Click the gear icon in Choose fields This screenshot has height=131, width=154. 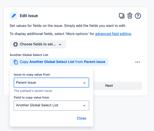[x=16, y=44]
